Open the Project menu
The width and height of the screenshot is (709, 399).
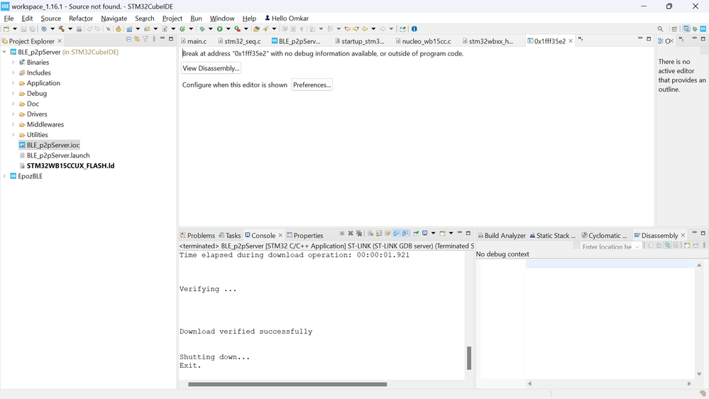tap(172, 18)
